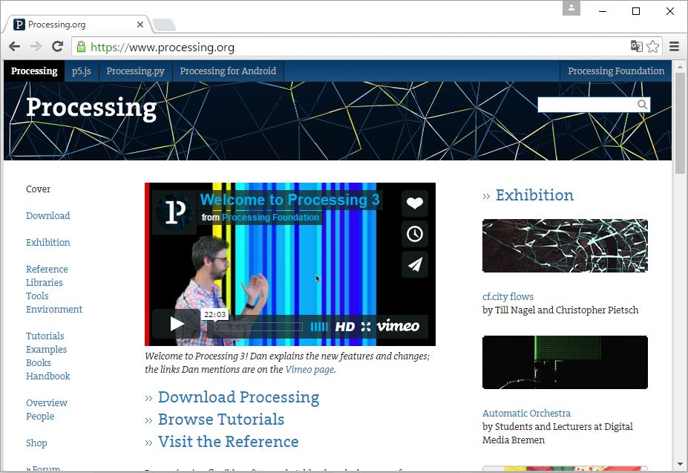Screen dimensions: 688x473
Task: Open the Overview sidebar link
Action: (47, 402)
